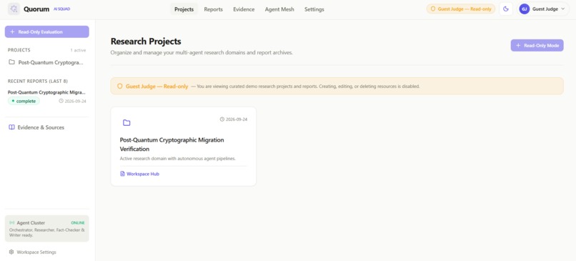This screenshot has height=261, width=576.
Task: Click RECENT REPORTS (LAST 8) header
Action: point(37,81)
